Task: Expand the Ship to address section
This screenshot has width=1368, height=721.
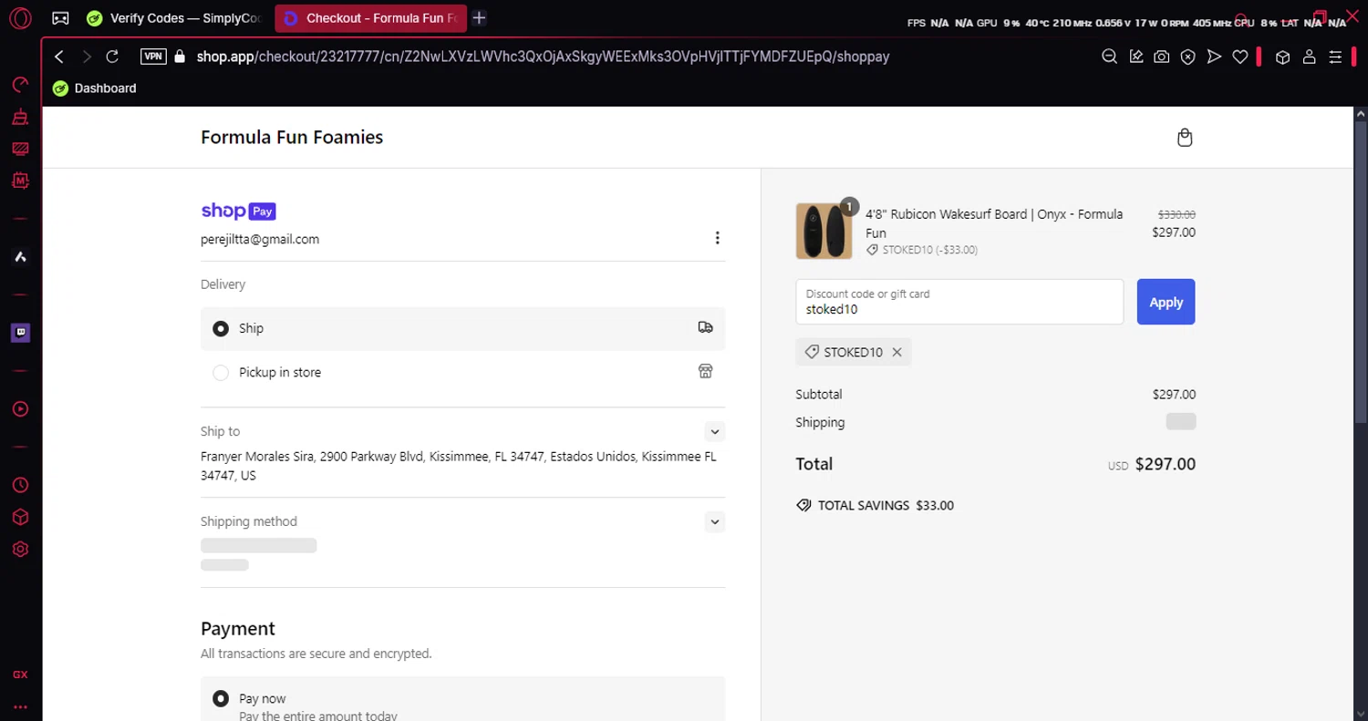Action: [x=715, y=432]
